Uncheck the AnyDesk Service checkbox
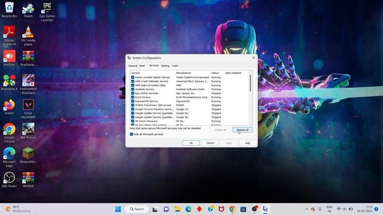The height and width of the screenshot is (215, 383). 133,89
